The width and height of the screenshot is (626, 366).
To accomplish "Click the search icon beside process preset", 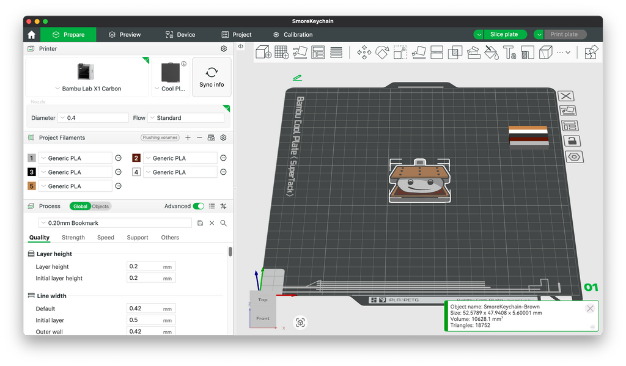I will 224,223.
